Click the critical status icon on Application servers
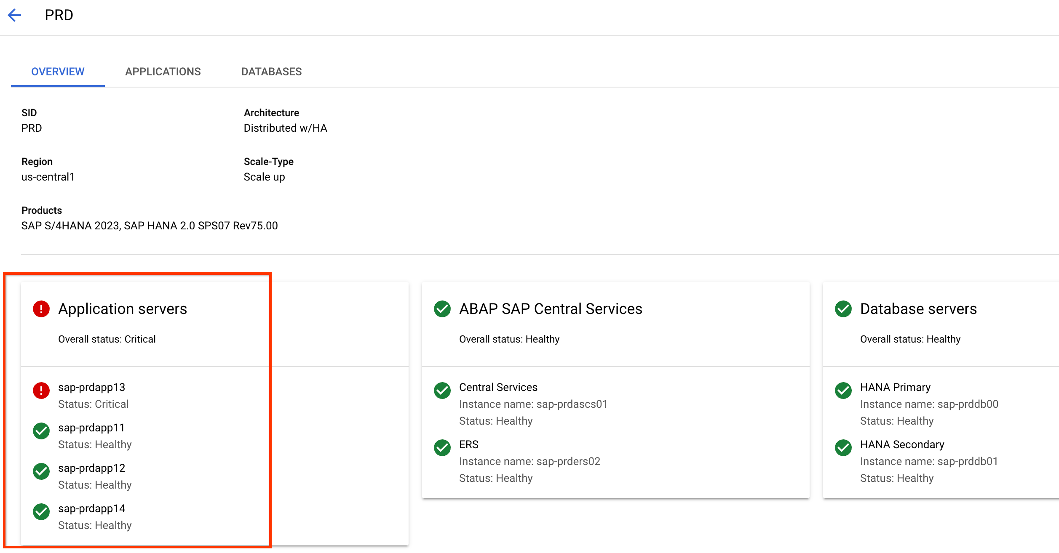The image size is (1059, 553). tap(41, 309)
